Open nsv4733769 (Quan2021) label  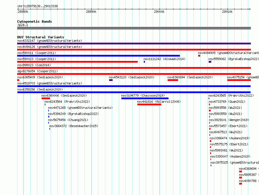[227, 102]
